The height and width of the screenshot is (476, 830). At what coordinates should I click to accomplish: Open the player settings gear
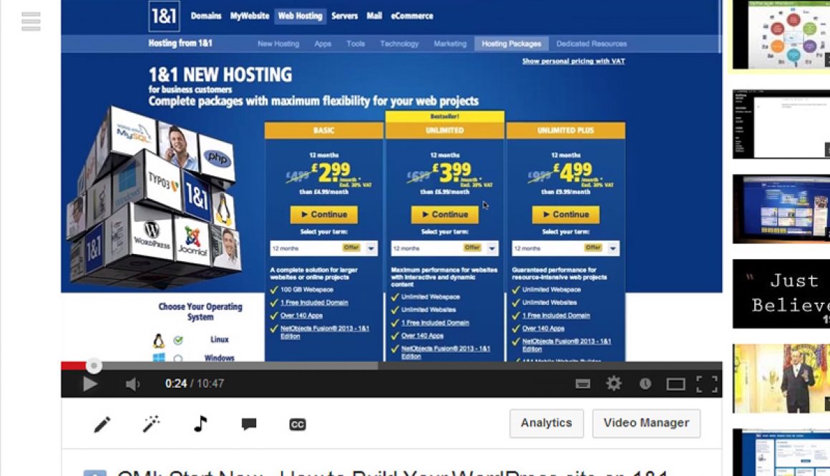click(613, 384)
